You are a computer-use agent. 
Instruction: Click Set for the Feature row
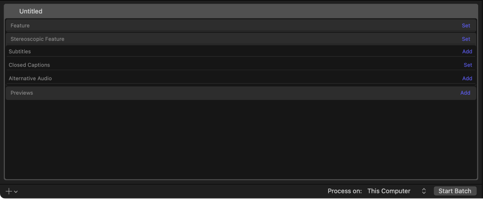pyautogui.click(x=466, y=26)
